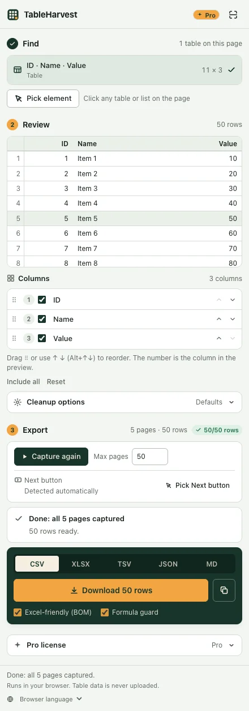Toggle Excel-friendly (BOM) checkbox
This screenshot has height=711, width=249.
18,612
